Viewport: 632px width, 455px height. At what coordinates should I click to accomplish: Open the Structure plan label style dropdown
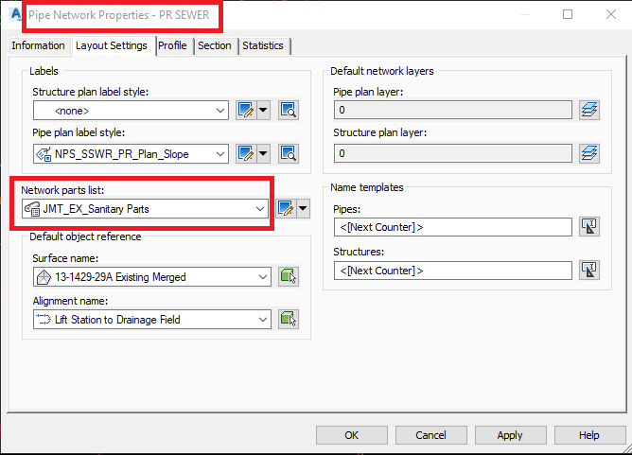tap(220, 111)
